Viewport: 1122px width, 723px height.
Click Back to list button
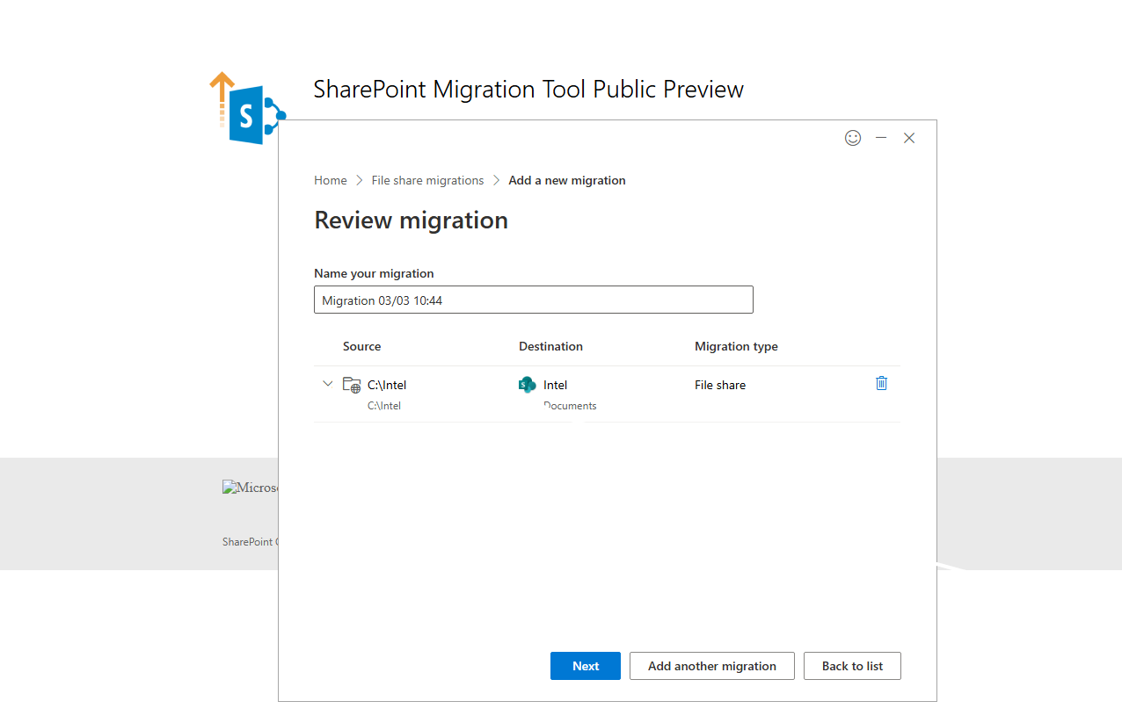coord(852,666)
